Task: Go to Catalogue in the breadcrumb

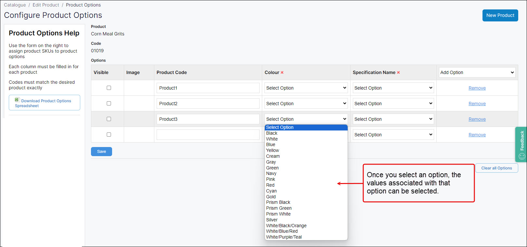Action: (x=15, y=5)
